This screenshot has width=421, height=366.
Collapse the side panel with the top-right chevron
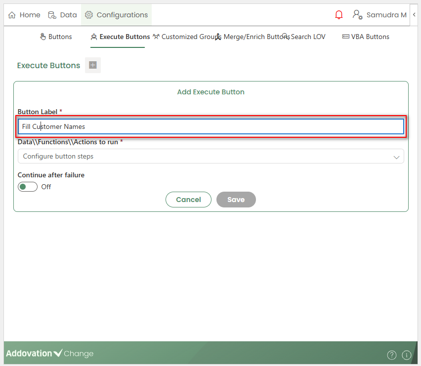[x=414, y=15]
